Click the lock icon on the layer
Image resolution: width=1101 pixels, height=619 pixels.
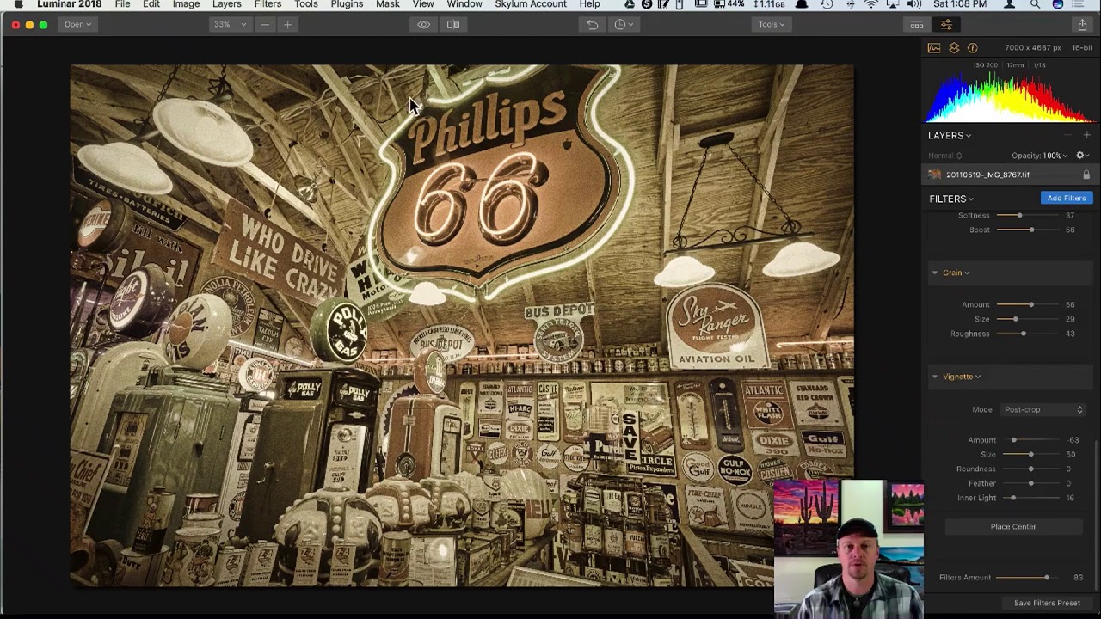click(x=1086, y=175)
